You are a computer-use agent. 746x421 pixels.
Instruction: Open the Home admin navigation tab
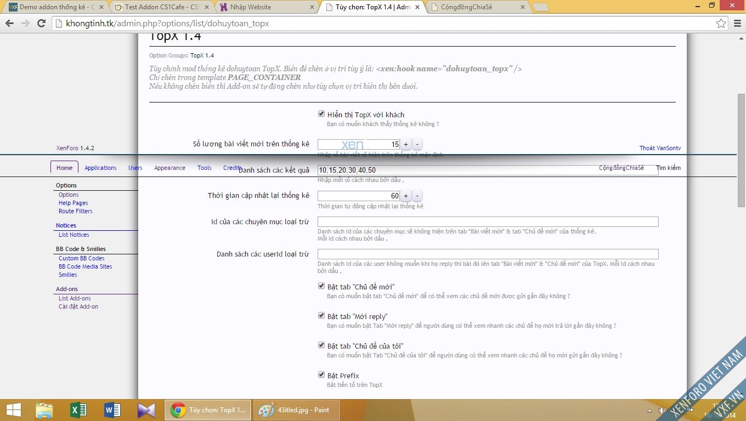(x=64, y=168)
